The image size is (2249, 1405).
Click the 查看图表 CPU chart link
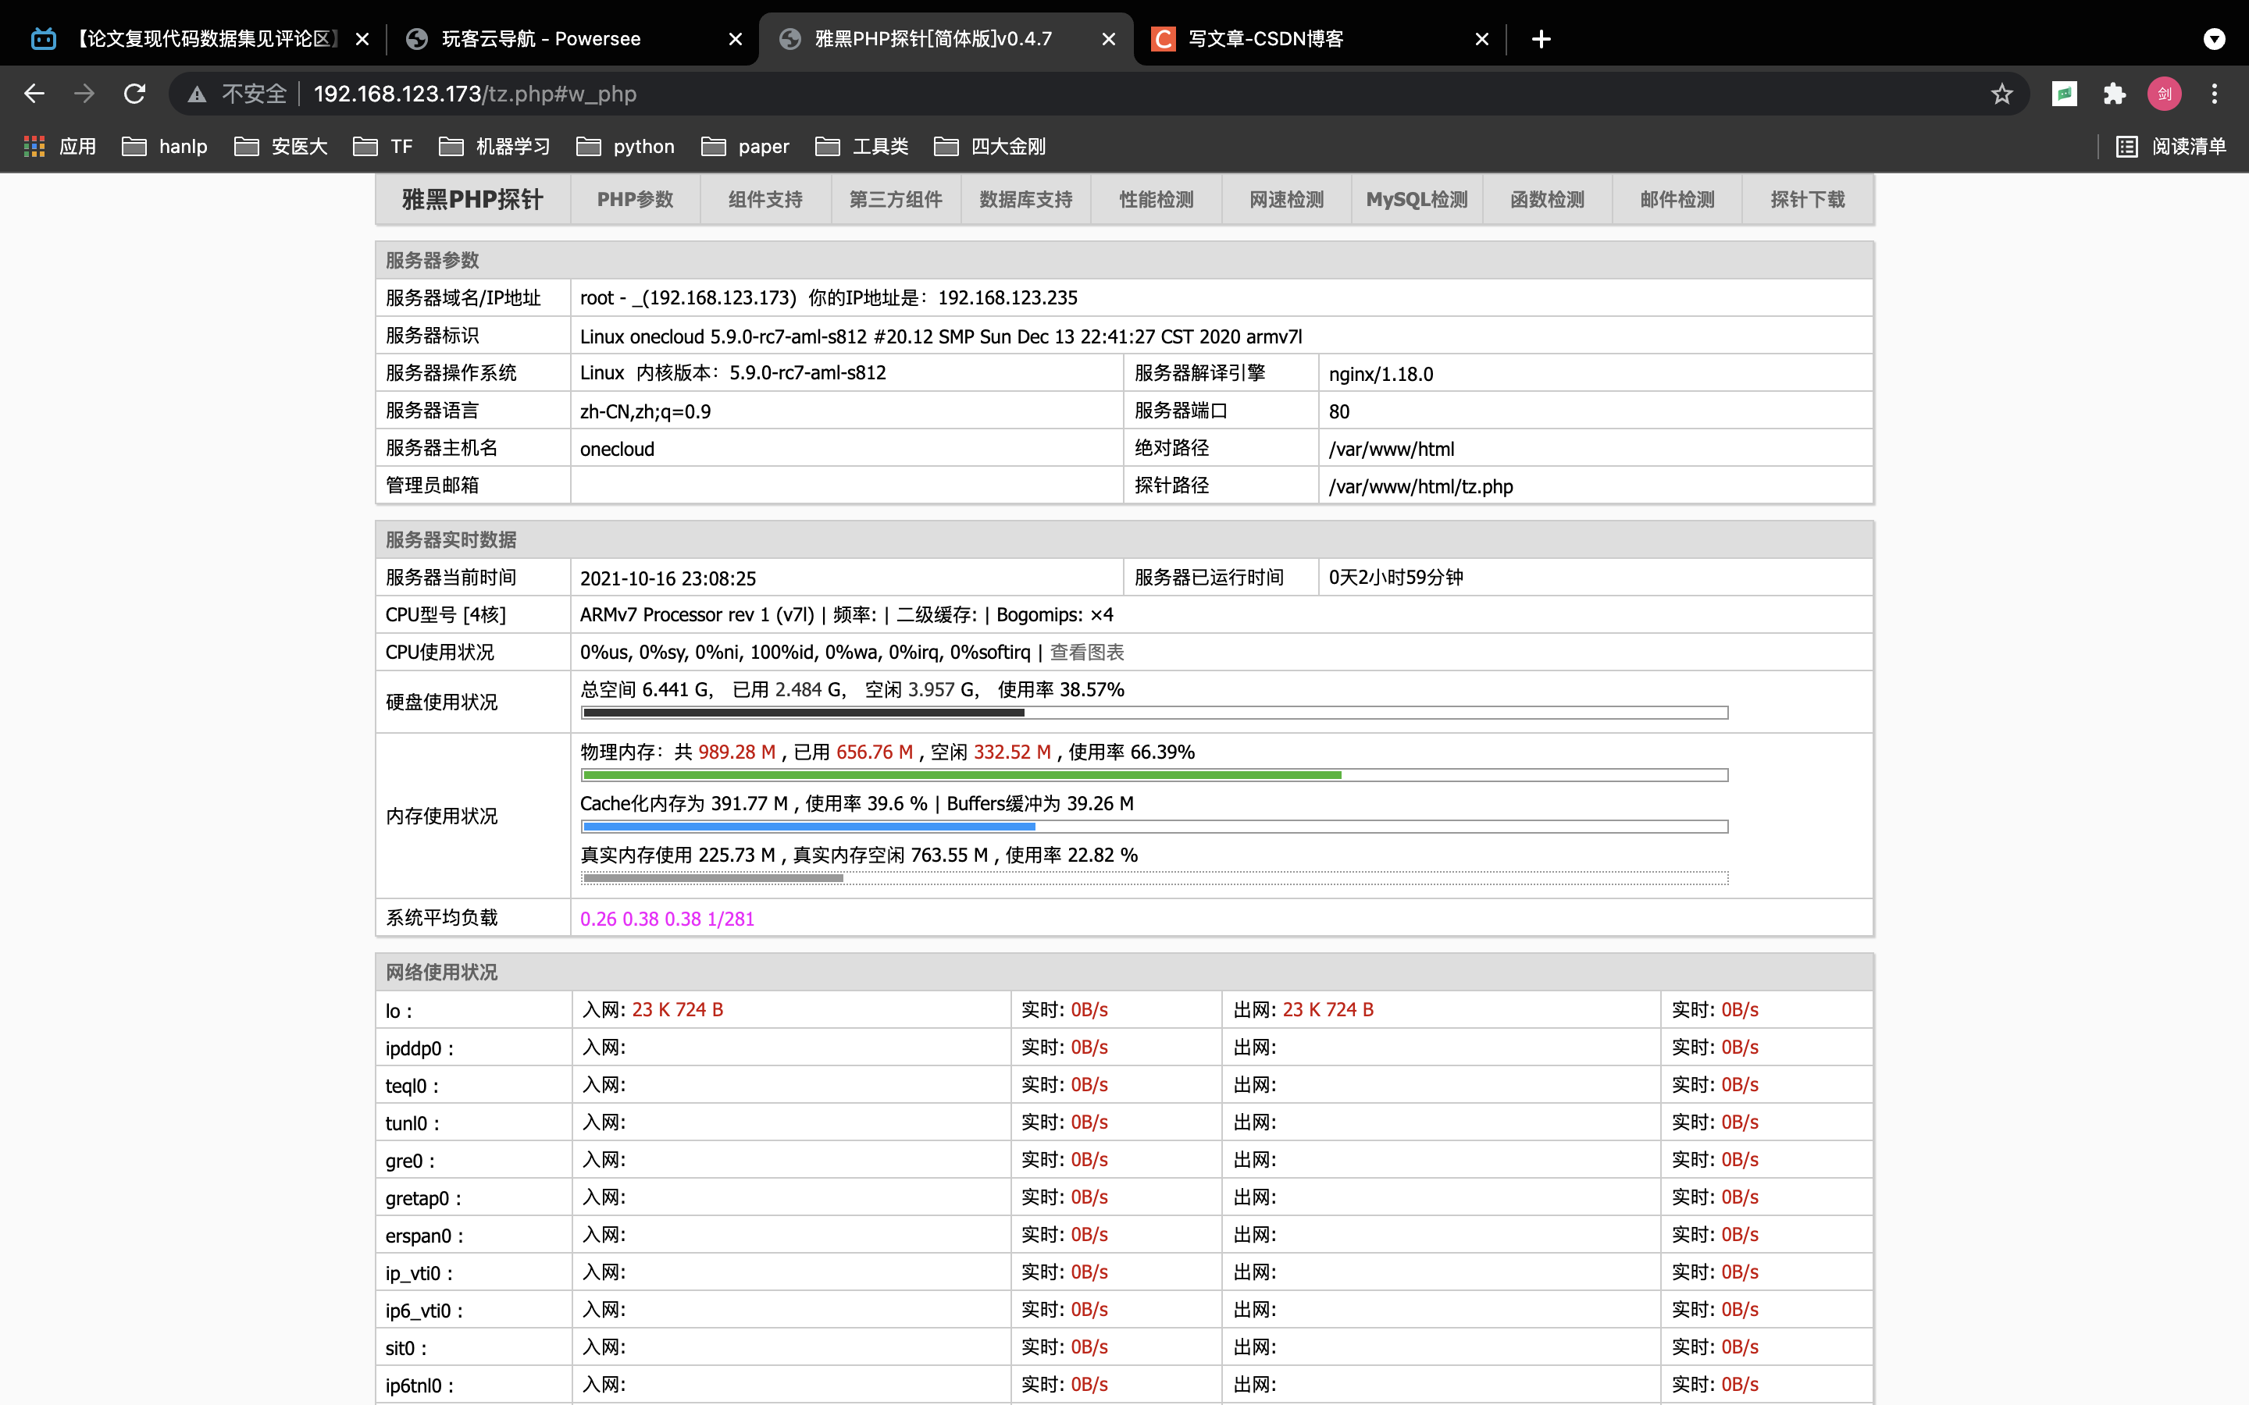[x=1086, y=653]
